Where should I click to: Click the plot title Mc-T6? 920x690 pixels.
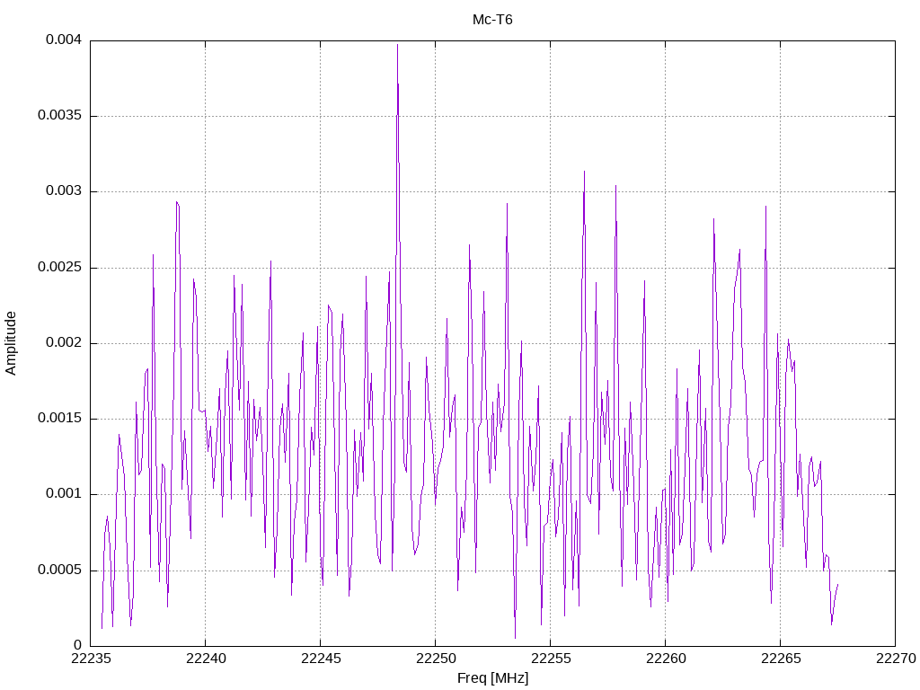[x=492, y=20]
